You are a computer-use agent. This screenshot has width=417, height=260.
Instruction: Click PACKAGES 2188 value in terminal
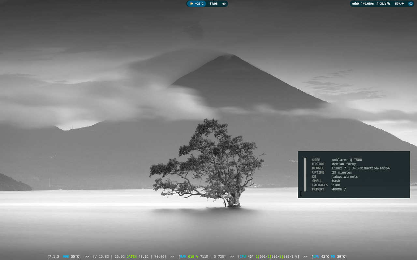[336, 185]
